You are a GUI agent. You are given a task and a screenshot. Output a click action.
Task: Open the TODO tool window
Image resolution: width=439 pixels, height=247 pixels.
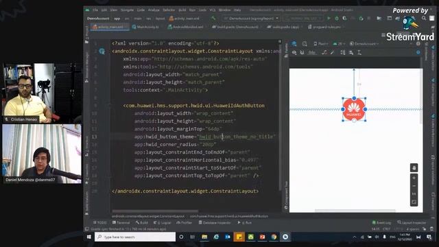point(100,222)
